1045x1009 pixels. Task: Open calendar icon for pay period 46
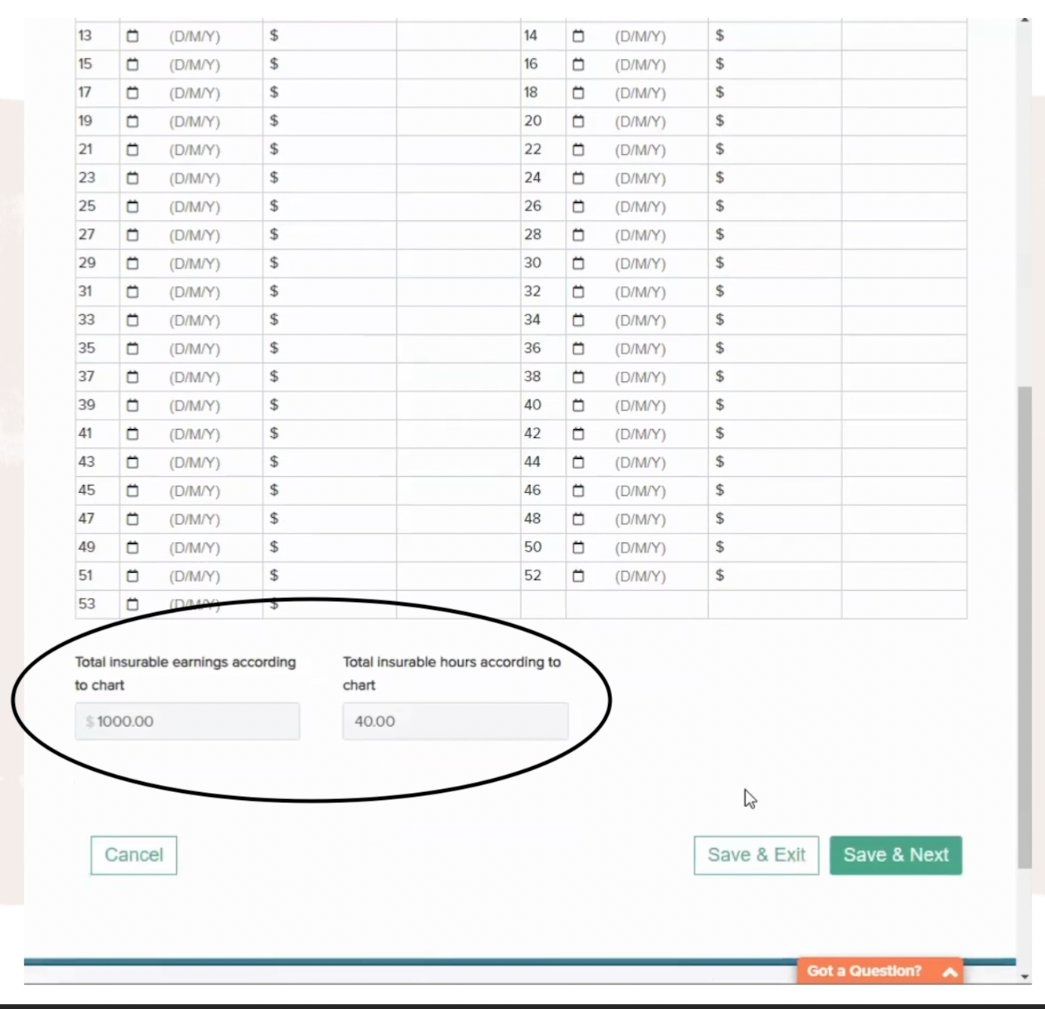578,490
